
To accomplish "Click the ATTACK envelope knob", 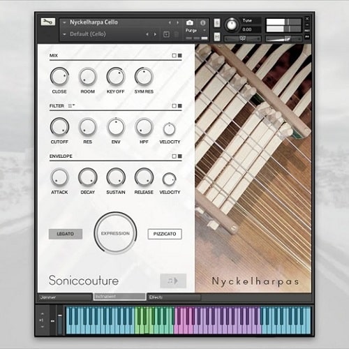I will tap(59, 177).
